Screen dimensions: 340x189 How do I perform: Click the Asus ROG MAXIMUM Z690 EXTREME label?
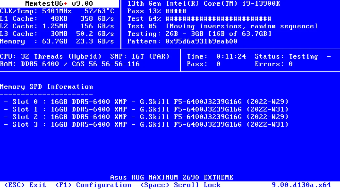[x=171, y=177]
